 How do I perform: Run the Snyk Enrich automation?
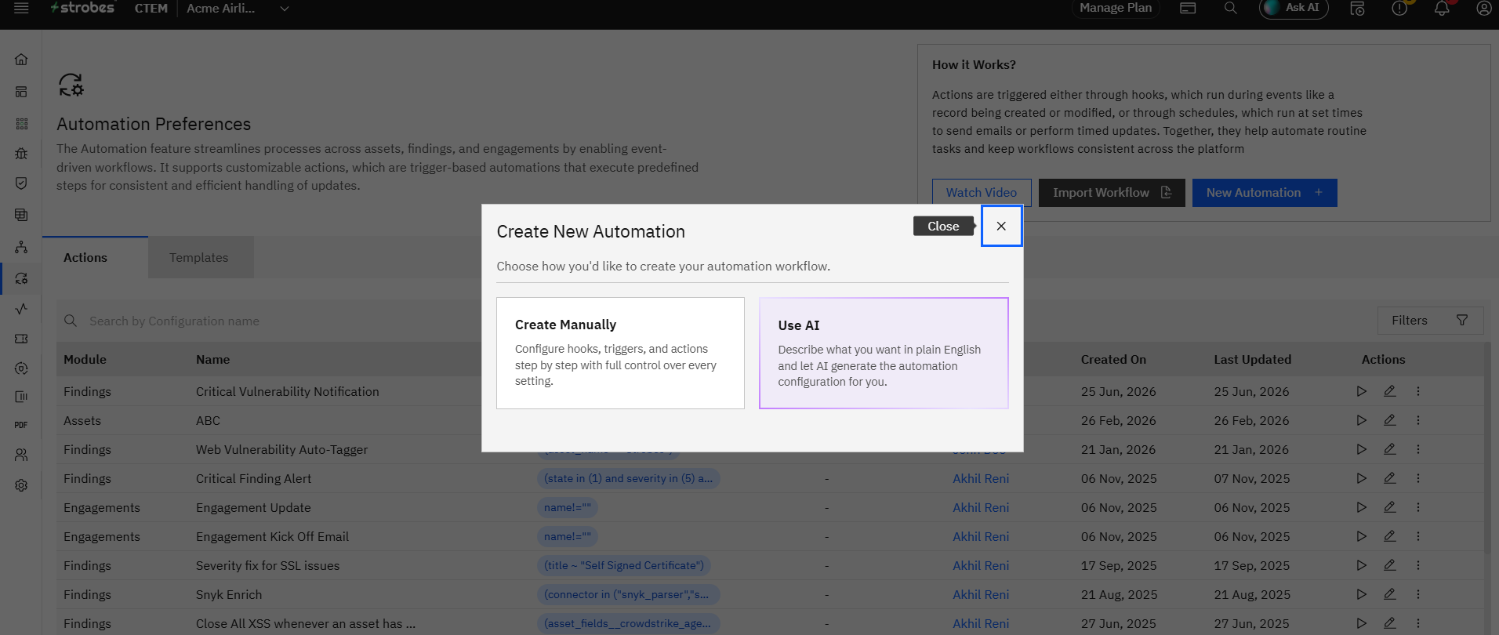tap(1362, 594)
